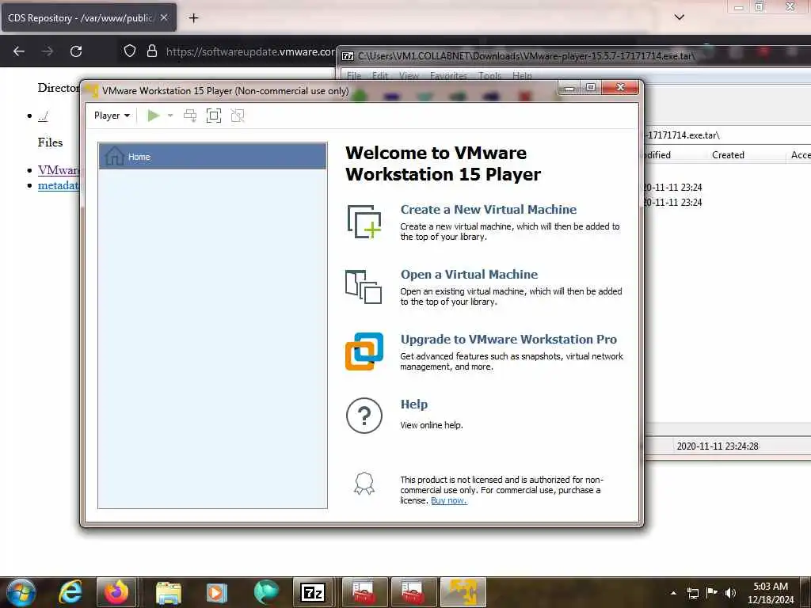Click the Help heading link

click(x=413, y=405)
